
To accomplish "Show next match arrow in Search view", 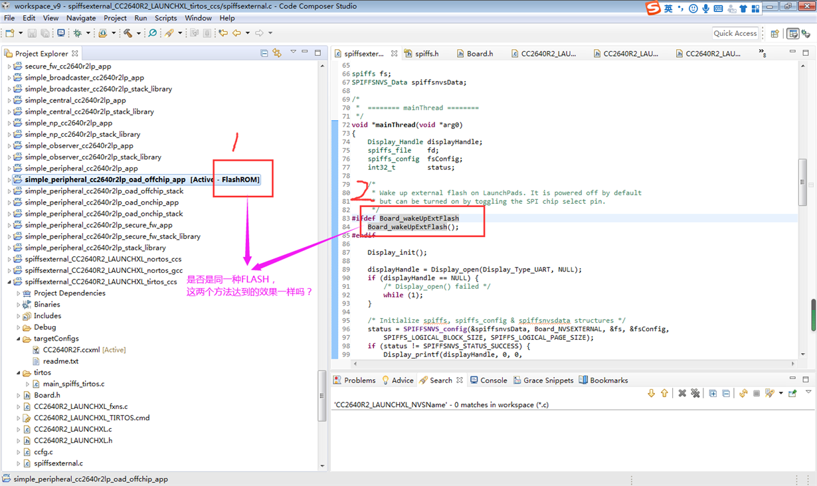I will pos(651,394).
